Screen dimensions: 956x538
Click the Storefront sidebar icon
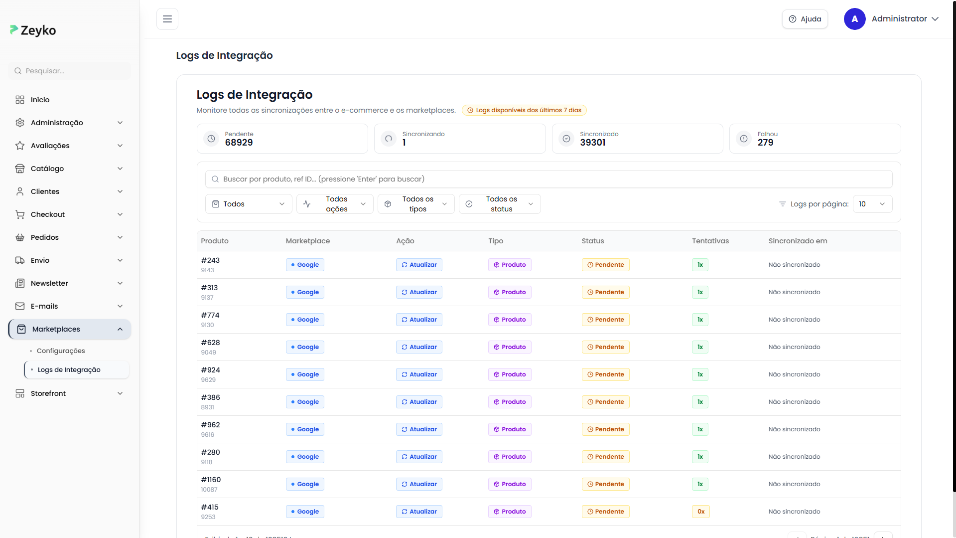coord(20,393)
